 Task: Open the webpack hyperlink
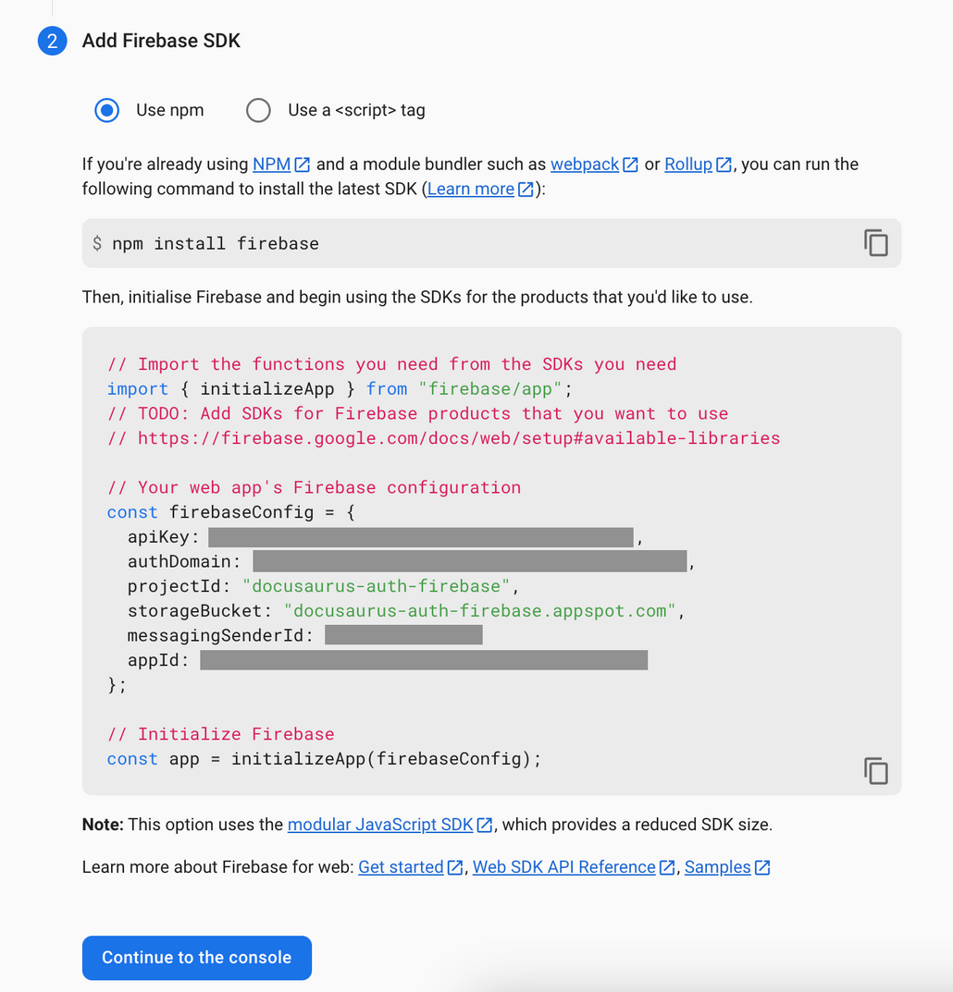click(585, 165)
